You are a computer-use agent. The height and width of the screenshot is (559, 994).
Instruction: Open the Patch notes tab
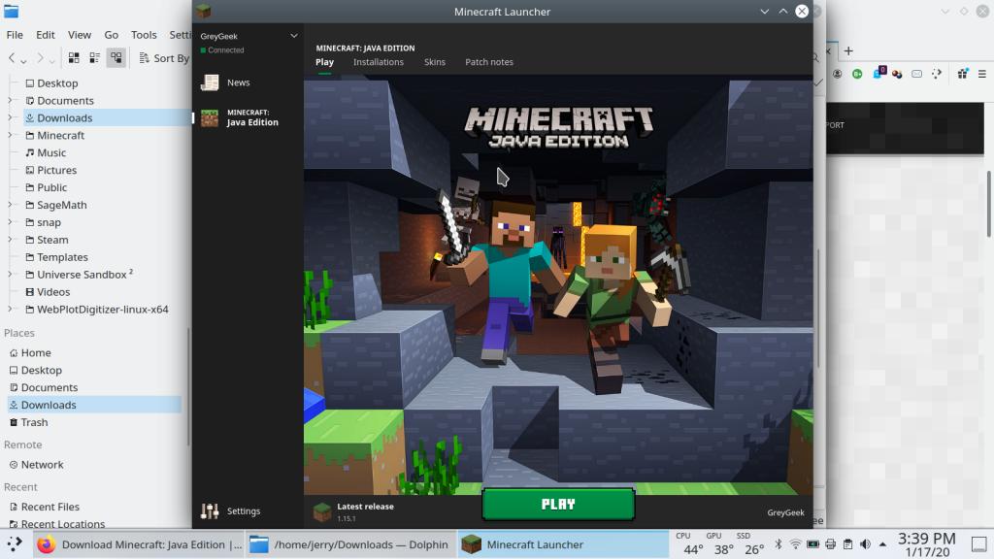[x=488, y=62]
